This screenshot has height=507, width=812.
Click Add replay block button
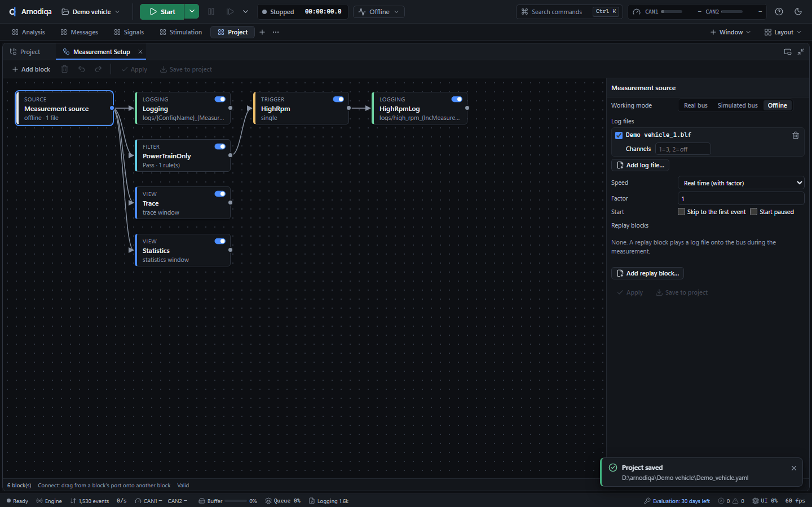coord(647,273)
